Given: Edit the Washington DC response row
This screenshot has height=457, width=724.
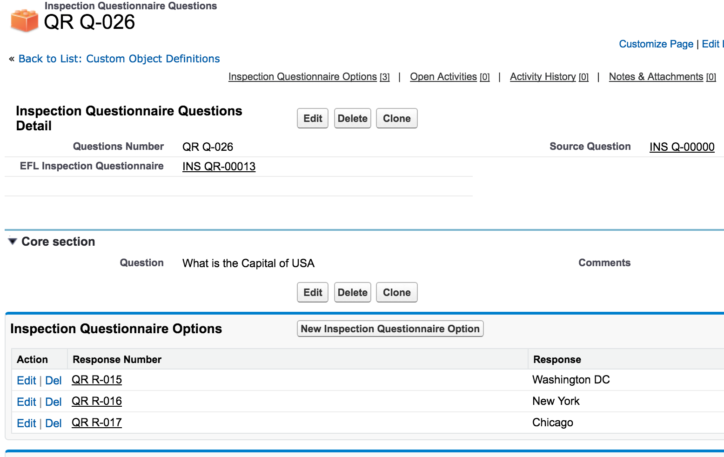Looking at the screenshot, I should [x=26, y=381].
